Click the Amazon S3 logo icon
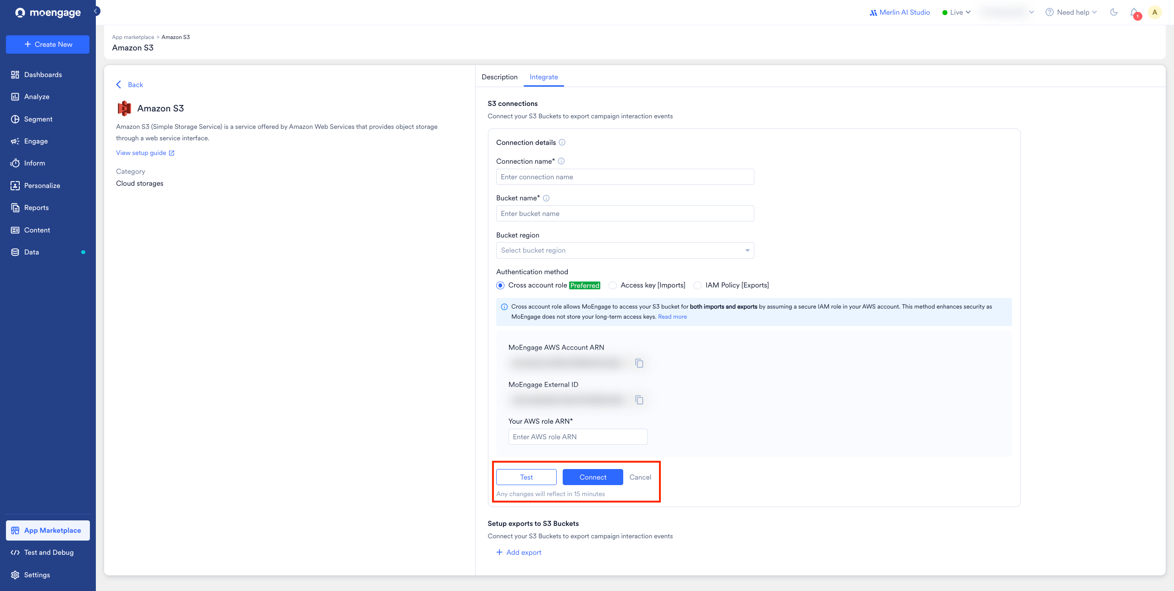This screenshot has width=1174, height=591. (124, 109)
